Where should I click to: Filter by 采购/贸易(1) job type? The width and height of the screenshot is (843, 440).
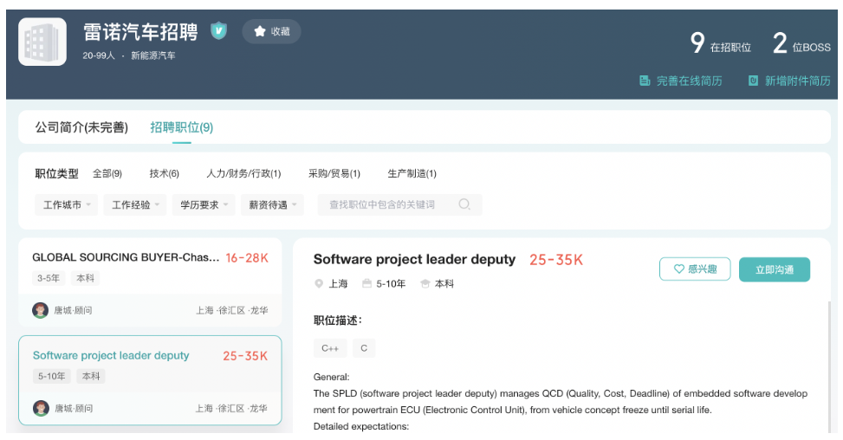point(334,173)
